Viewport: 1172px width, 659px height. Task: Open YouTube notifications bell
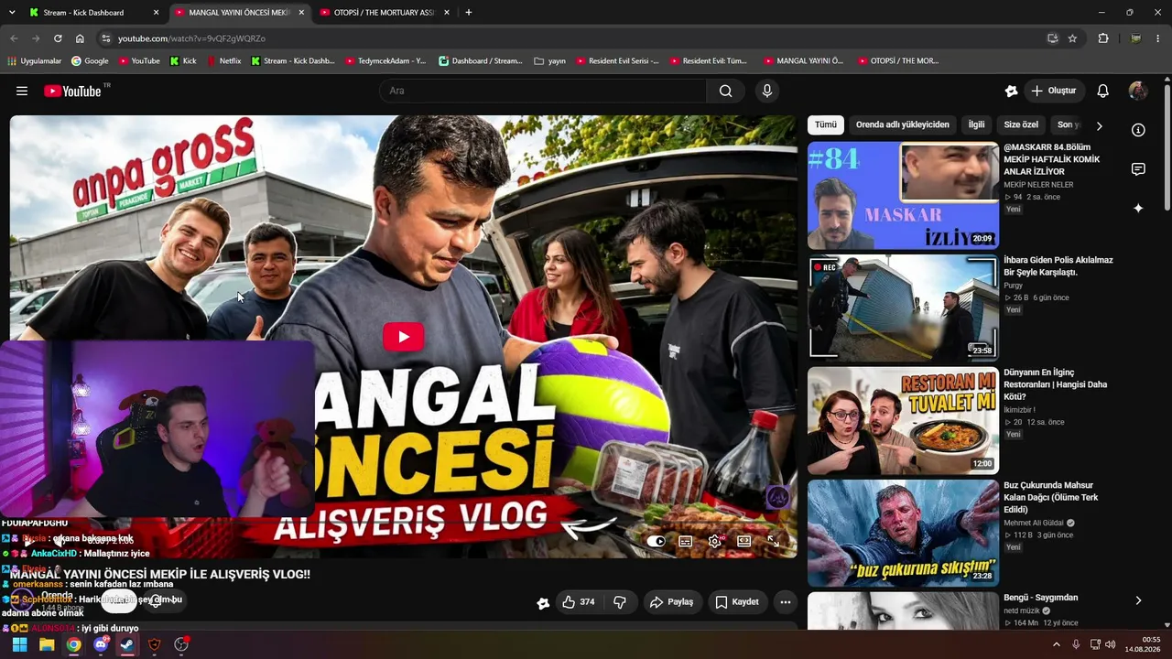(1103, 91)
